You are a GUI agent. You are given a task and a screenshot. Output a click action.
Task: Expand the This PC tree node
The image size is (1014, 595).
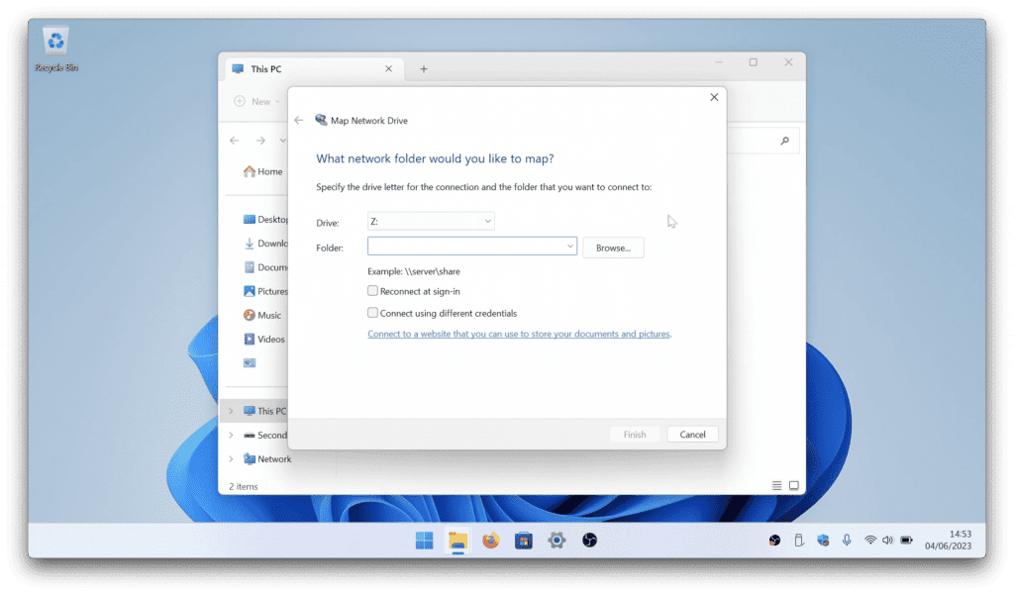[231, 411]
